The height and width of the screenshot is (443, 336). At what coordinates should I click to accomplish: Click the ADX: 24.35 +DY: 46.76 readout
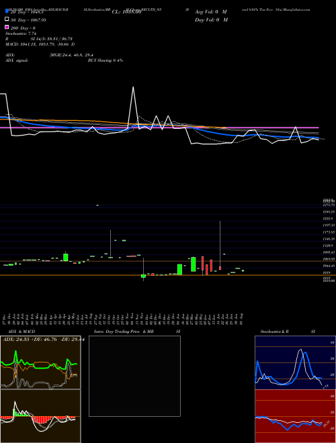43,339
